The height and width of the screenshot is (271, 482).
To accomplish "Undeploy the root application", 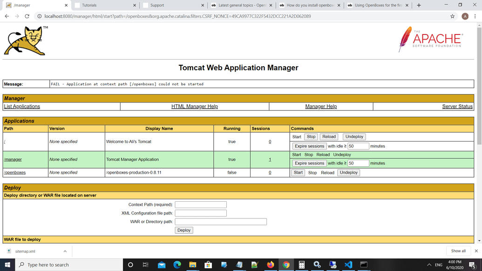I will click(353, 136).
